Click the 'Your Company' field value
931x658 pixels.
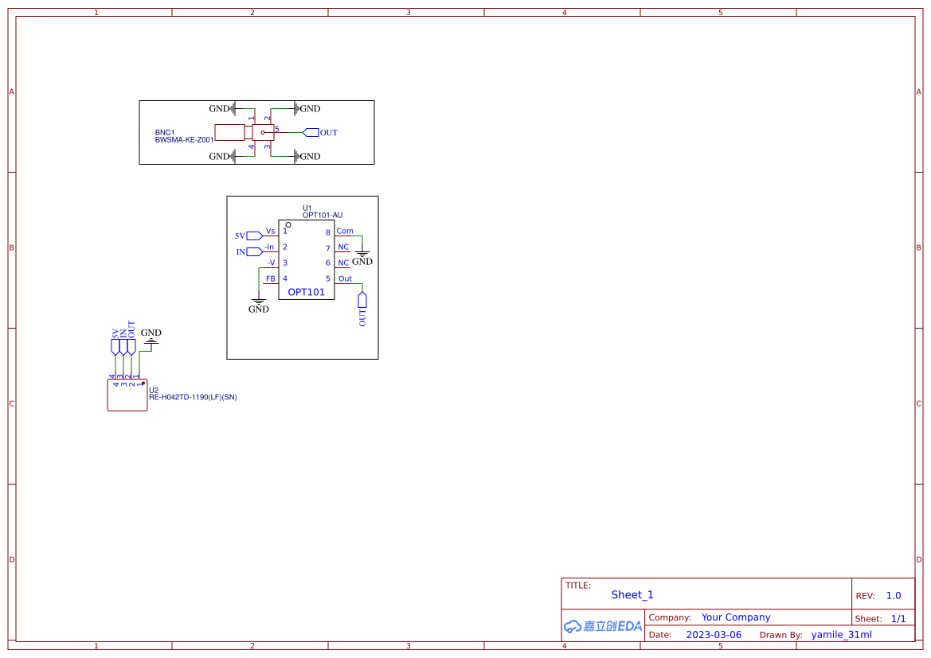point(736,617)
